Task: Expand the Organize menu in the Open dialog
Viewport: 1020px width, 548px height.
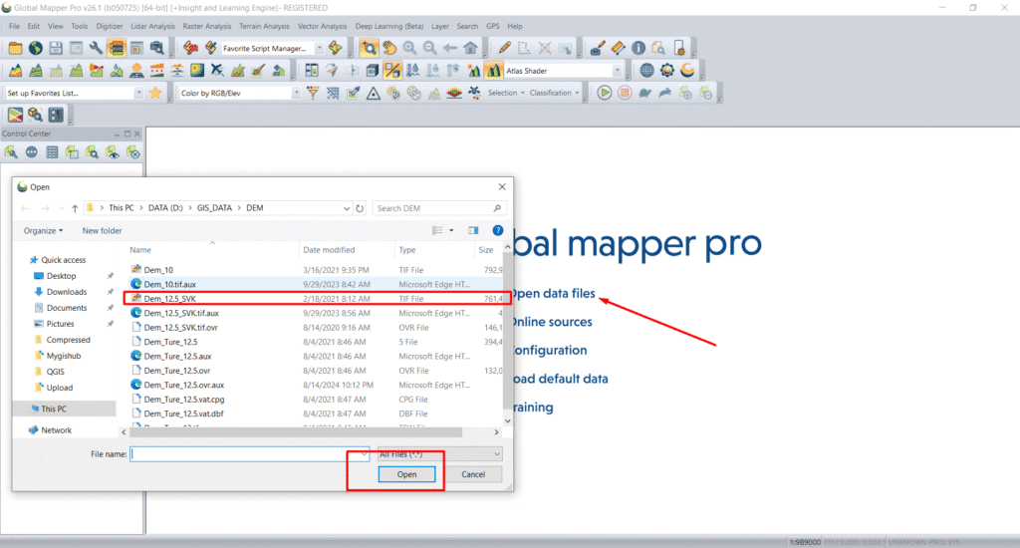Action: point(44,230)
